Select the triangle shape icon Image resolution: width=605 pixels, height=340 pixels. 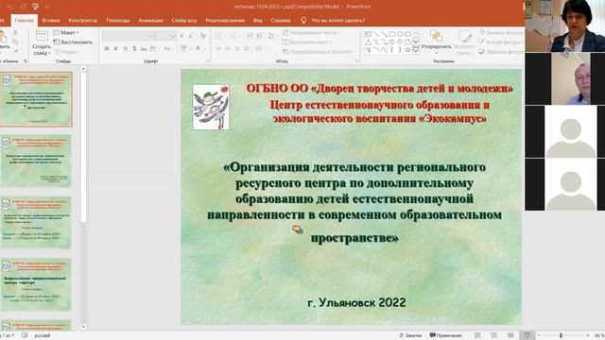368,42
